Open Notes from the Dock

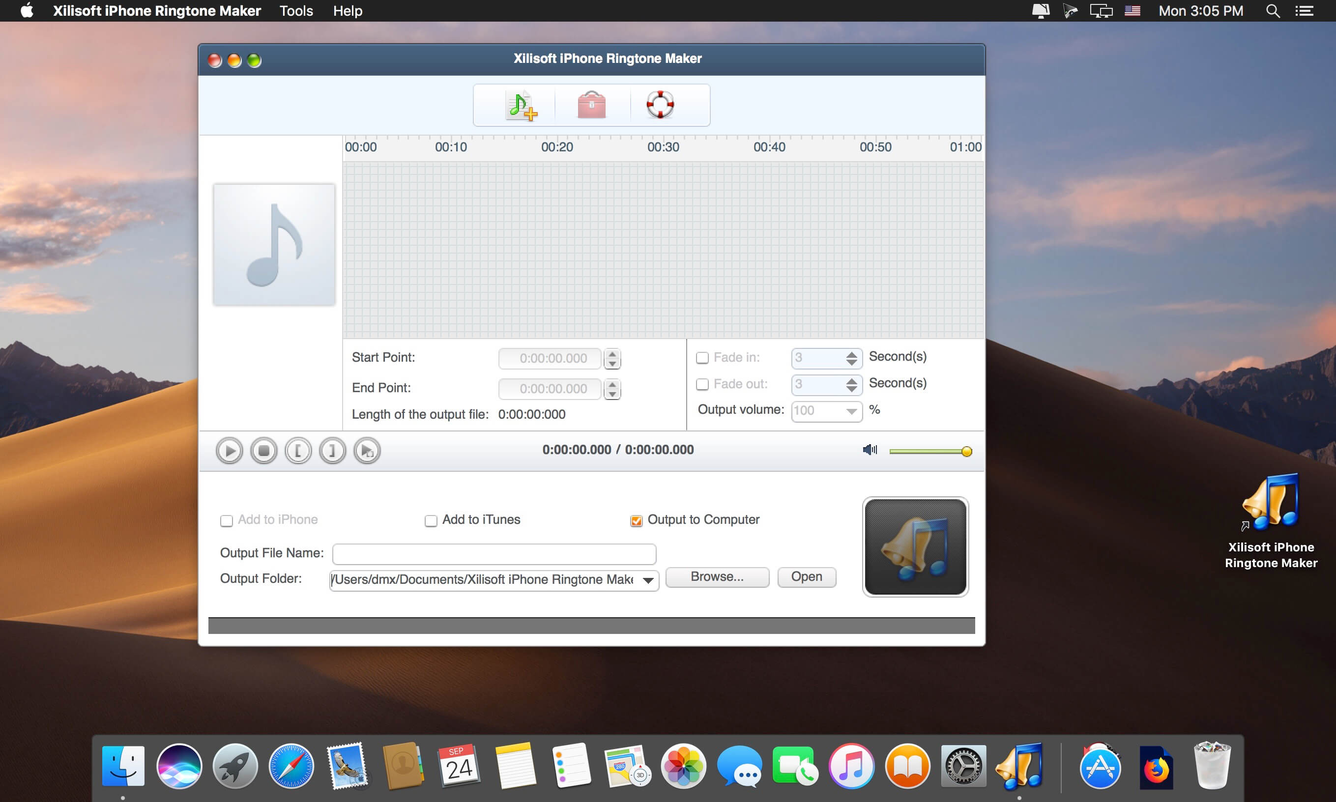[515, 766]
